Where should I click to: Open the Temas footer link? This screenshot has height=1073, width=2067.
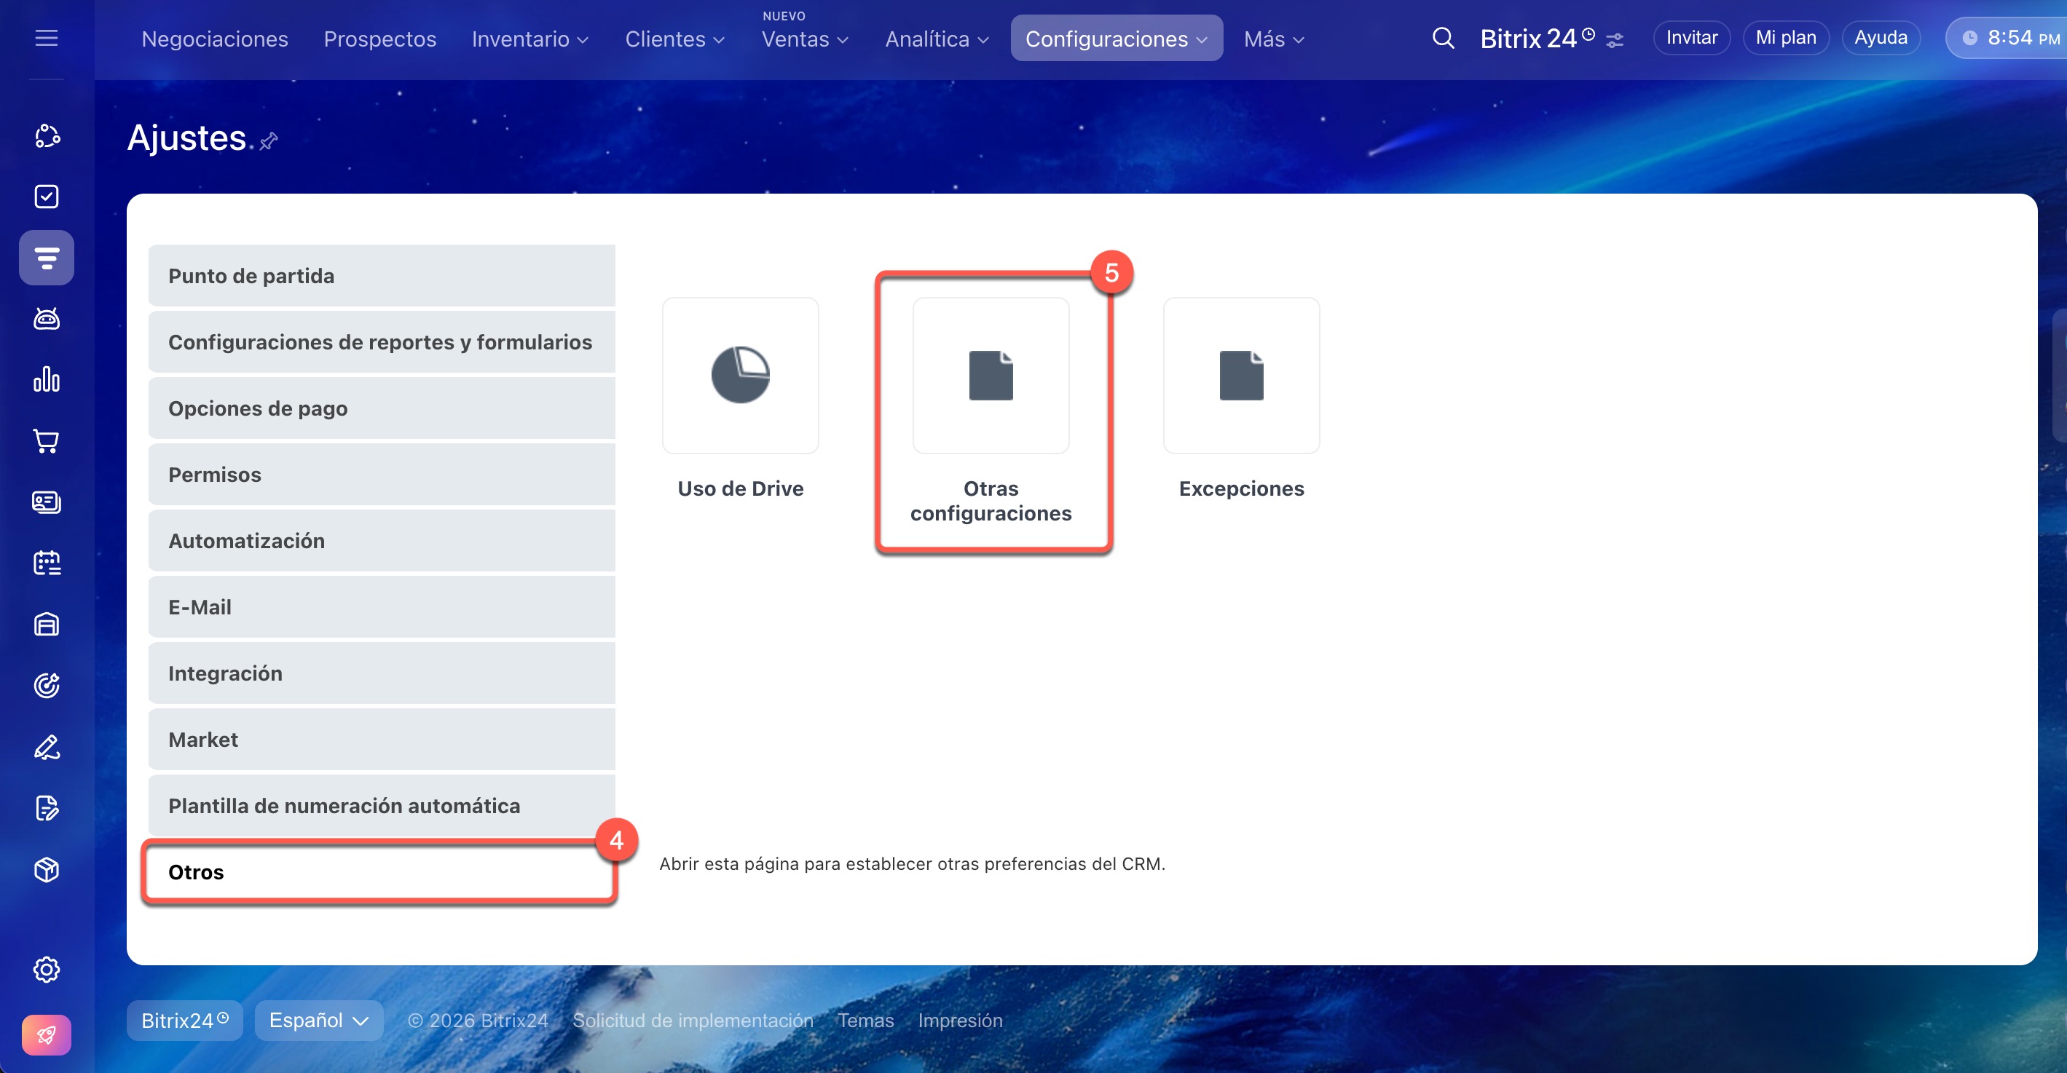click(x=865, y=1020)
